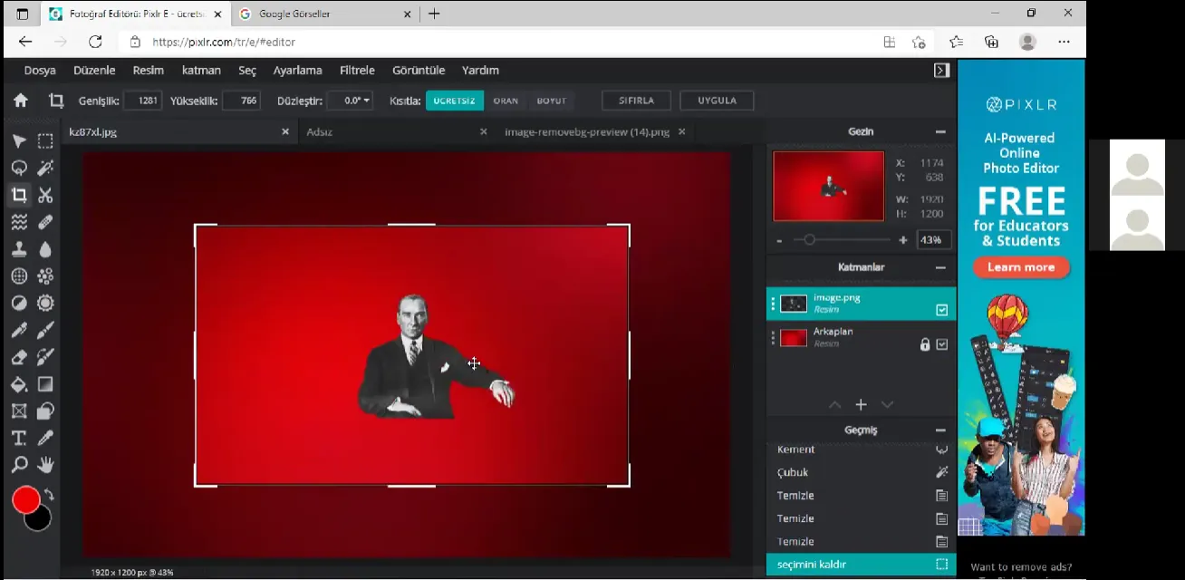Screen dimensions: 1185x580
Task: Close the kz87xl.jpg document tab
Action: [285, 132]
